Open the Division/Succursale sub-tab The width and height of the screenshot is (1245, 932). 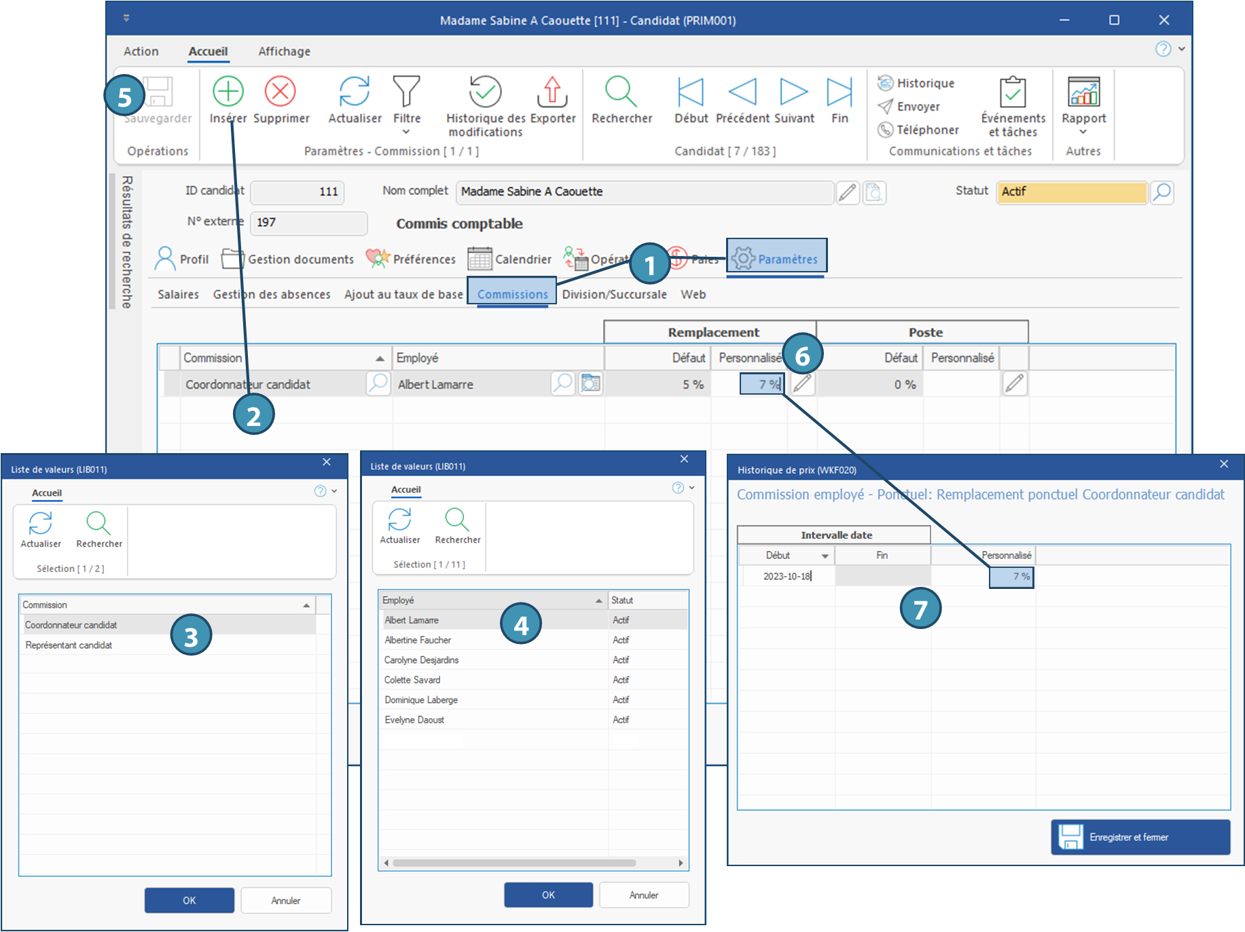tap(614, 294)
